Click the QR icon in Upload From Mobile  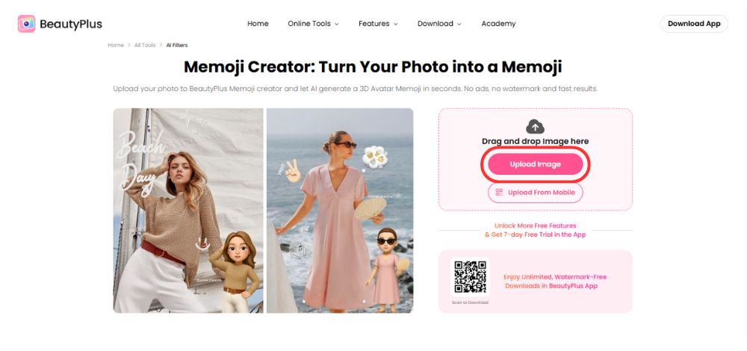pos(499,193)
